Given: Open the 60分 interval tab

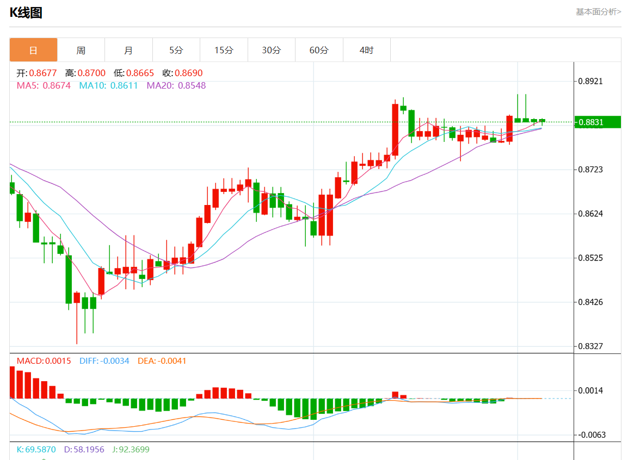Looking at the screenshot, I should point(319,50).
